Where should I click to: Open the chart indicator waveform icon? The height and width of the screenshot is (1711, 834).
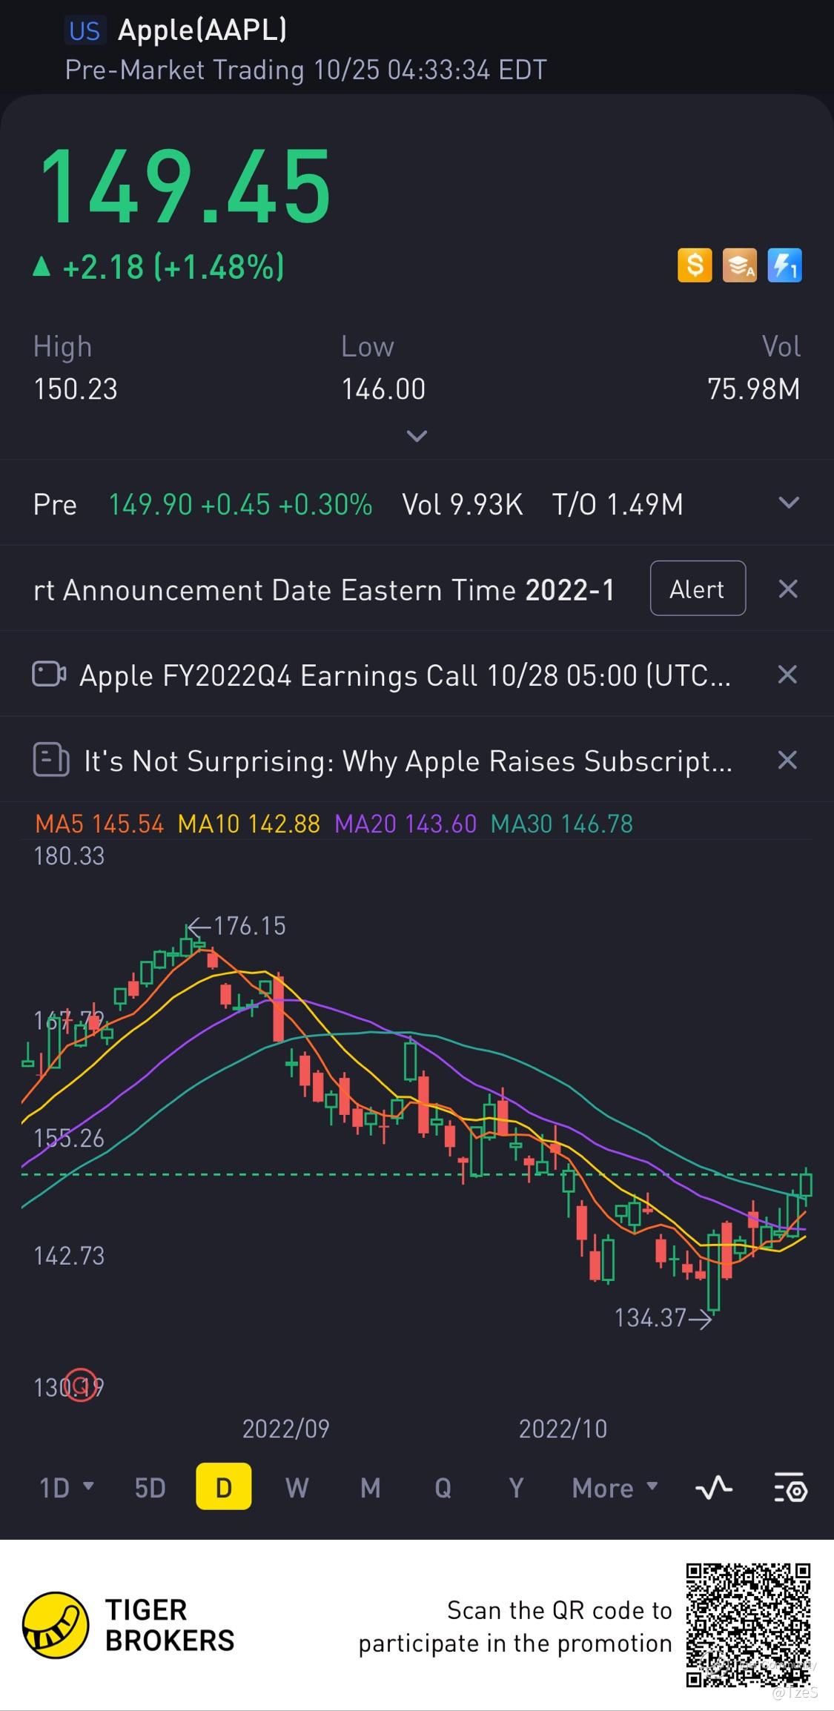[714, 1487]
